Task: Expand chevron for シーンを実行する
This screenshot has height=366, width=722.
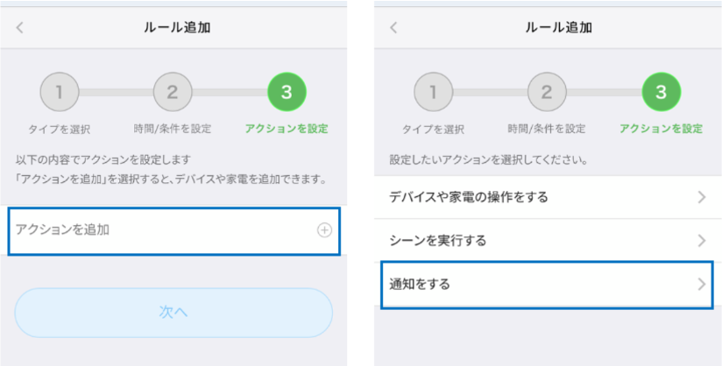Action: 702,240
